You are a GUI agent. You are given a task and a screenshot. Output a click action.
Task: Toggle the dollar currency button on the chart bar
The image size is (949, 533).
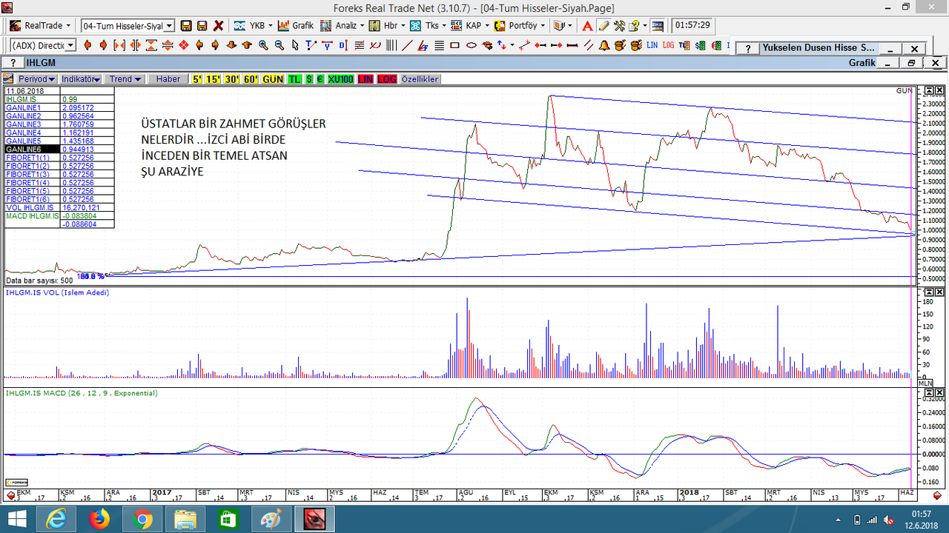[309, 79]
